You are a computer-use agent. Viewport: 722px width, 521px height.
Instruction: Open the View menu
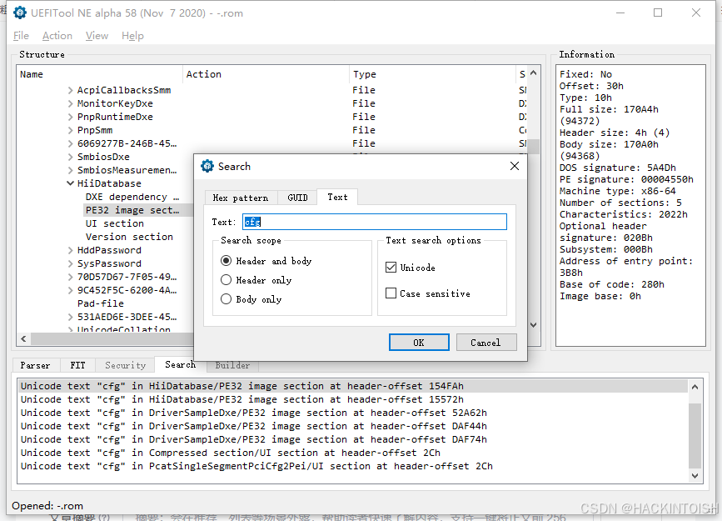coord(97,36)
